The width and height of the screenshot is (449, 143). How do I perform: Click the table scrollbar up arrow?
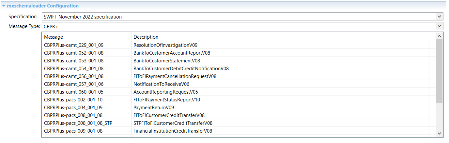click(439, 36)
